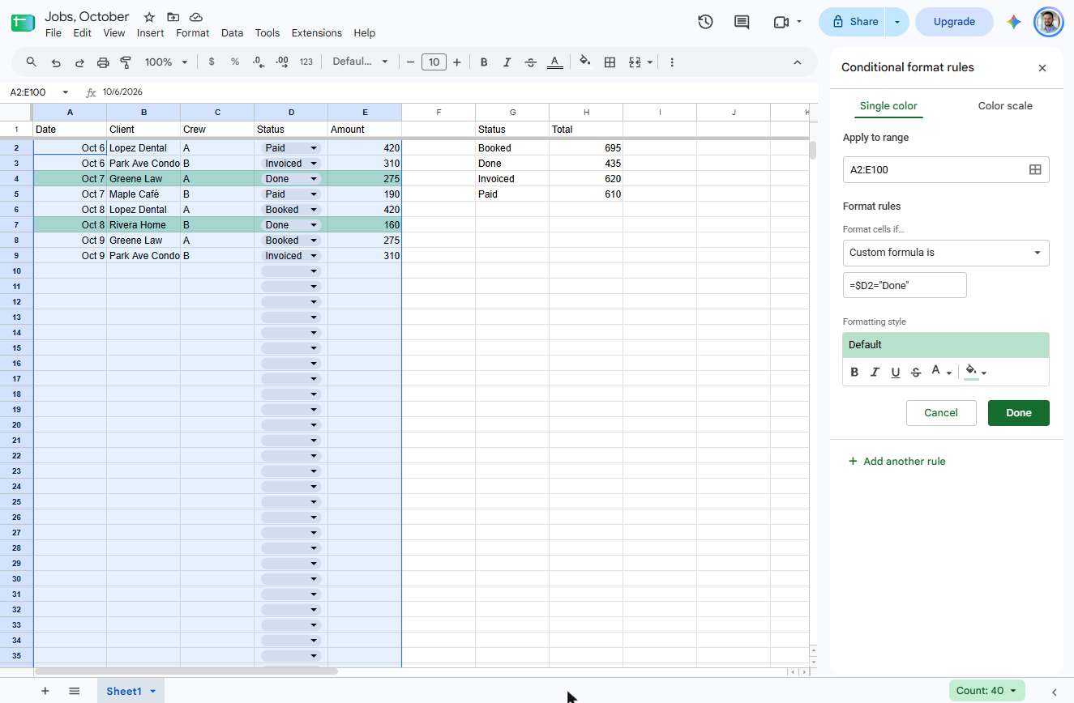Open the zoom 100% dropdown

point(166,62)
